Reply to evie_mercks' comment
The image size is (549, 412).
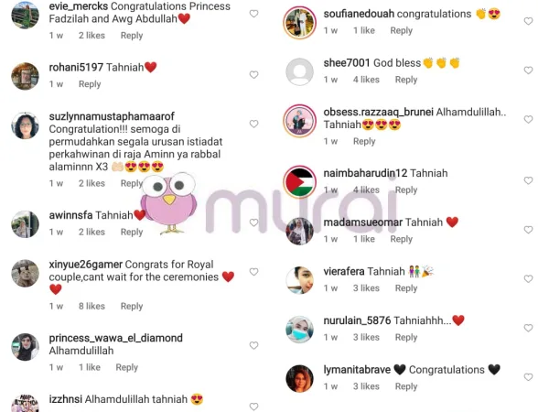coord(132,36)
